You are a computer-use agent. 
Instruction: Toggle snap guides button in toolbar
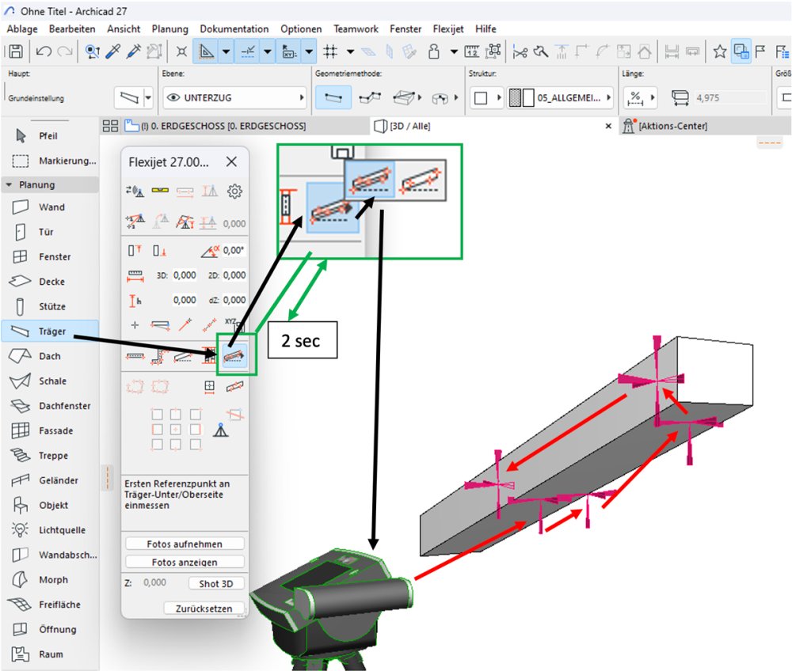248,51
